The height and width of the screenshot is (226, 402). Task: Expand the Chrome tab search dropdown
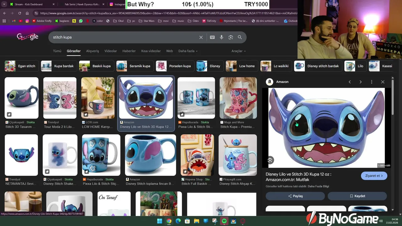click(x=4, y=4)
